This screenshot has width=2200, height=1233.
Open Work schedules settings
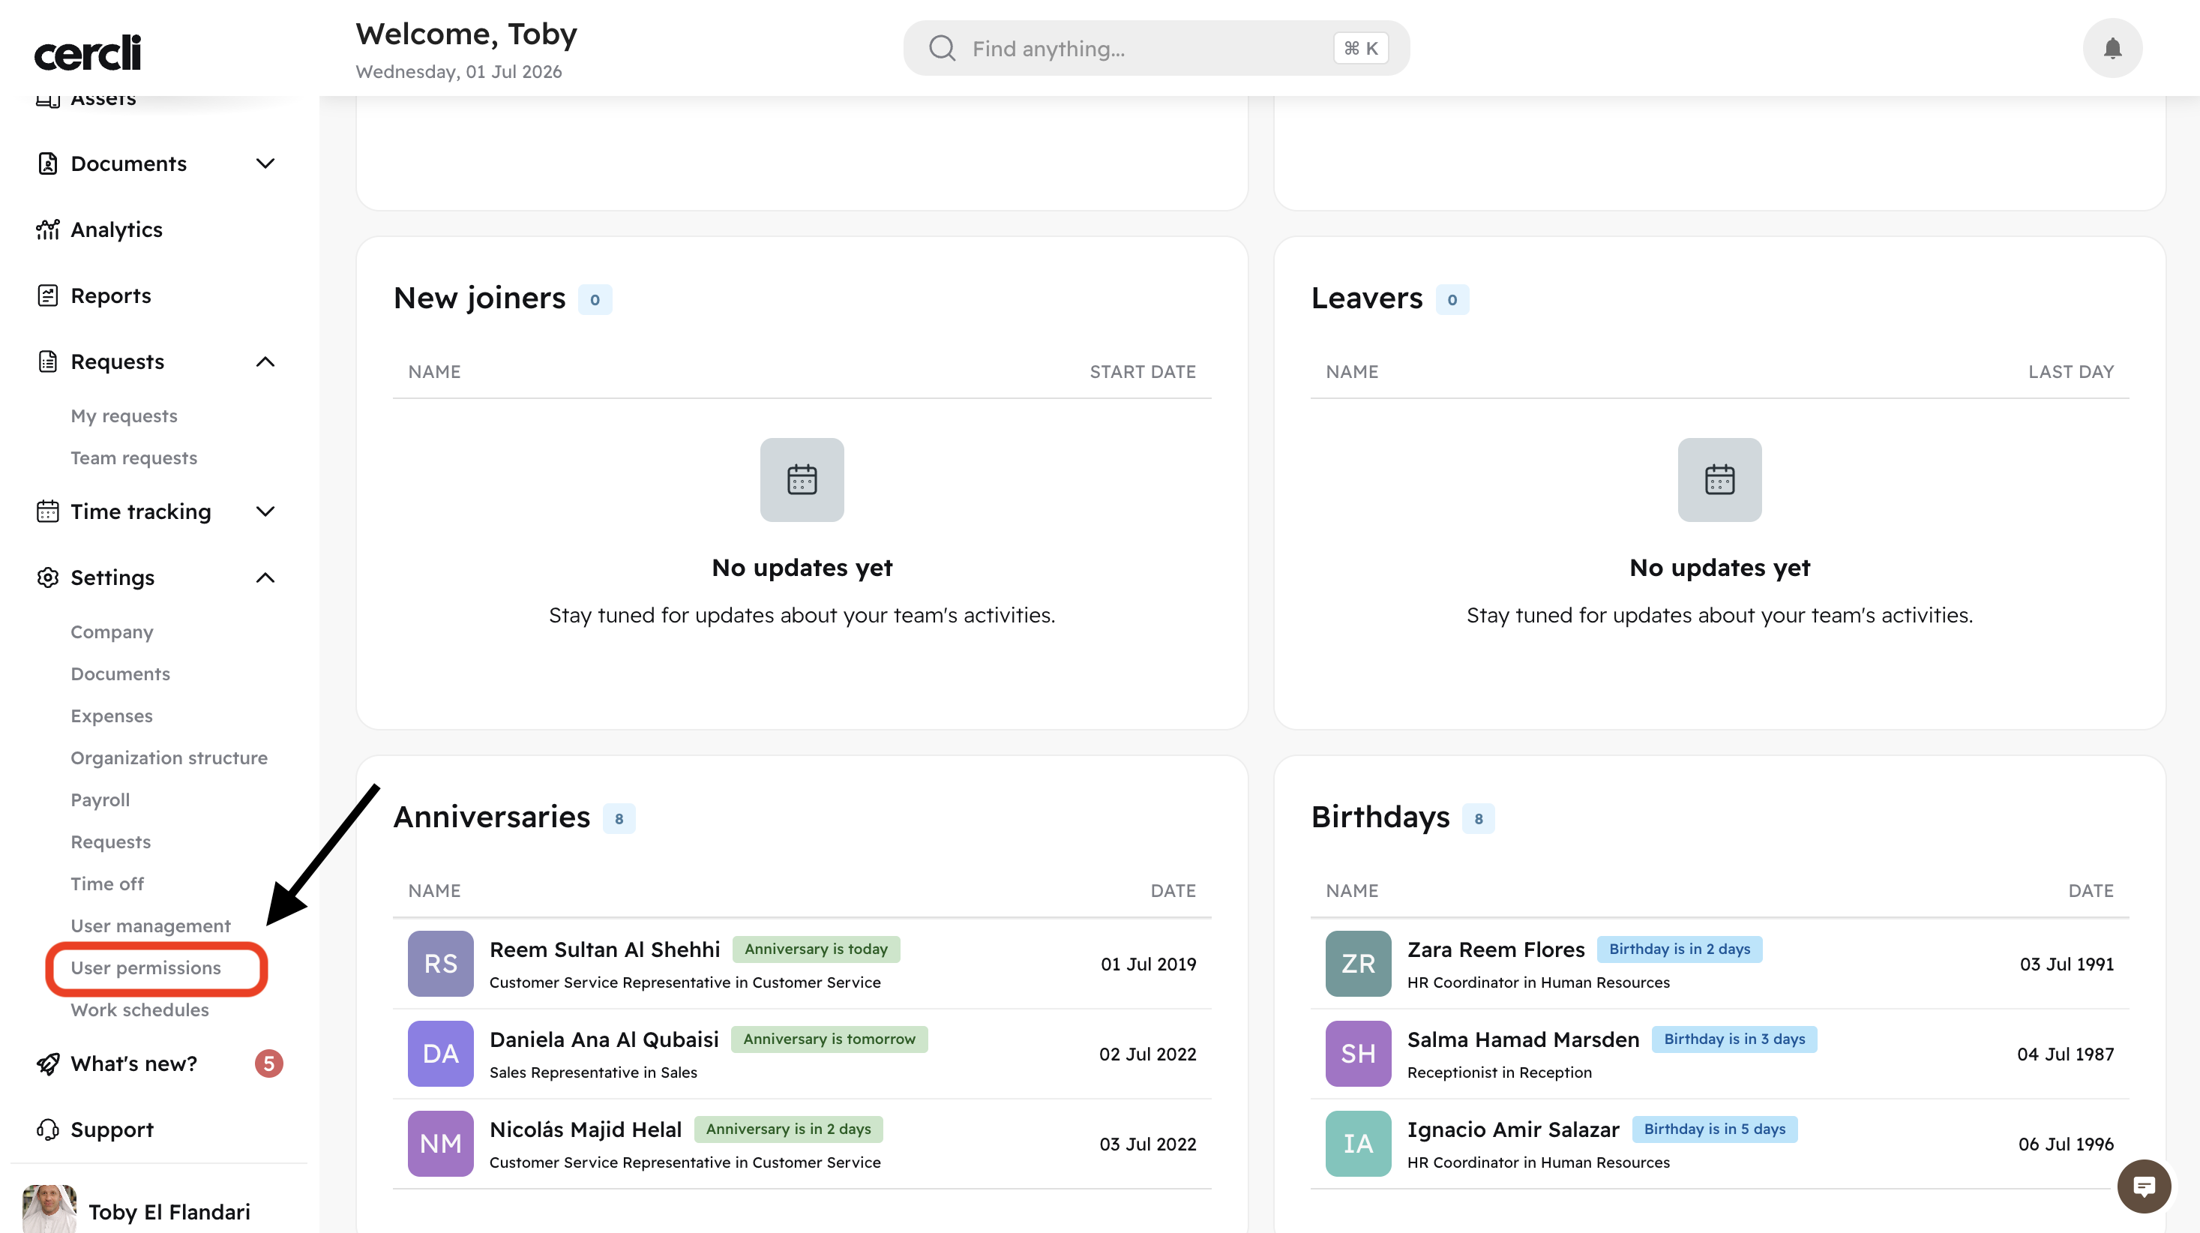140,1009
